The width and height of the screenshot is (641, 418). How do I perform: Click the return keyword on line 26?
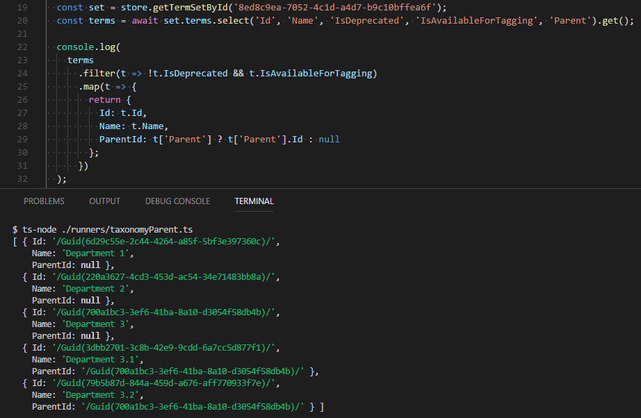[105, 99]
